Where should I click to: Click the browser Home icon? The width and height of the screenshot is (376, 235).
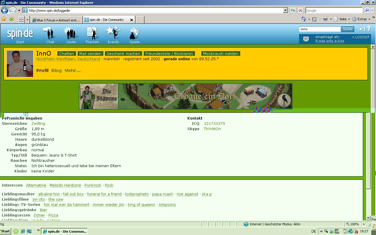(304, 19)
